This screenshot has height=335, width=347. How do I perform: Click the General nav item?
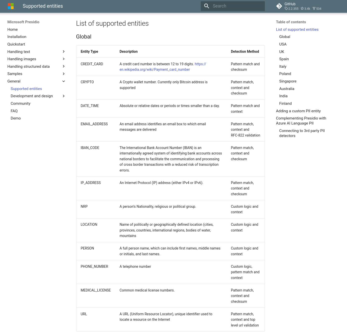tap(14, 81)
